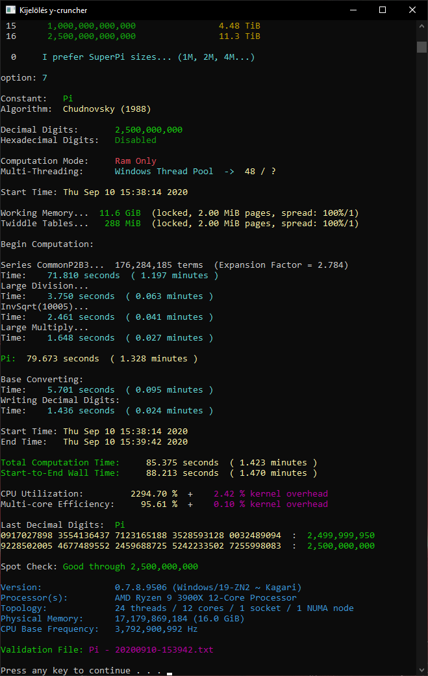Maximize the y-cruncher console window
This screenshot has width=428, height=676.
point(383,10)
